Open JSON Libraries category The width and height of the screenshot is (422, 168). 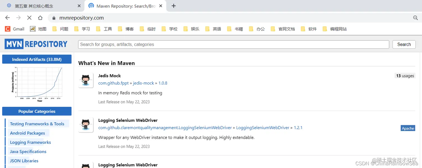click(24, 161)
